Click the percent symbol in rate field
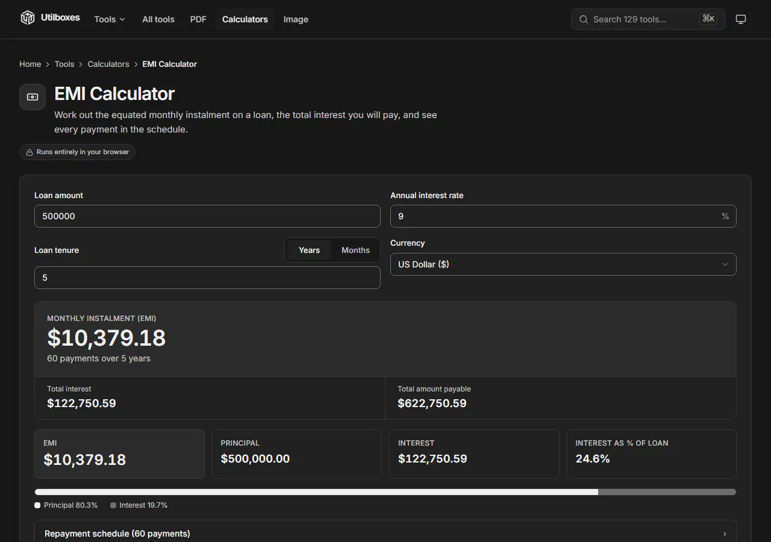Viewport: 771px width, 542px height. coord(725,216)
